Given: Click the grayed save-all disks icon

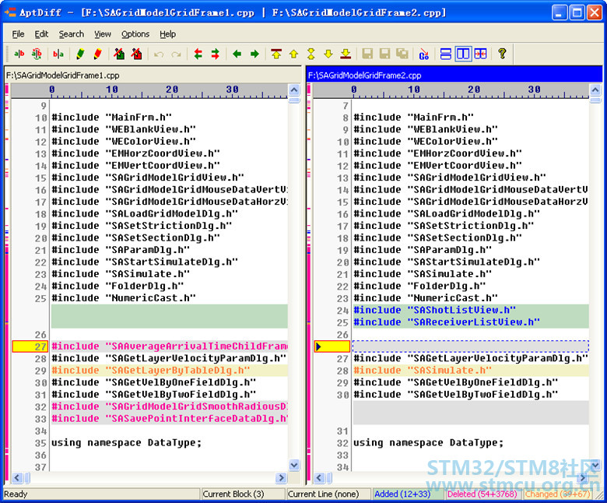Looking at the screenshot, I should [402, 54].
